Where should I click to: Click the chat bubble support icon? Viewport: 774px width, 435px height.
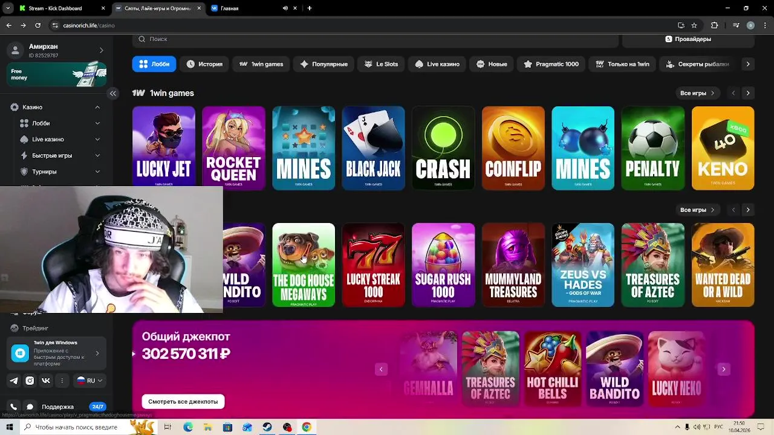point(30,407)
